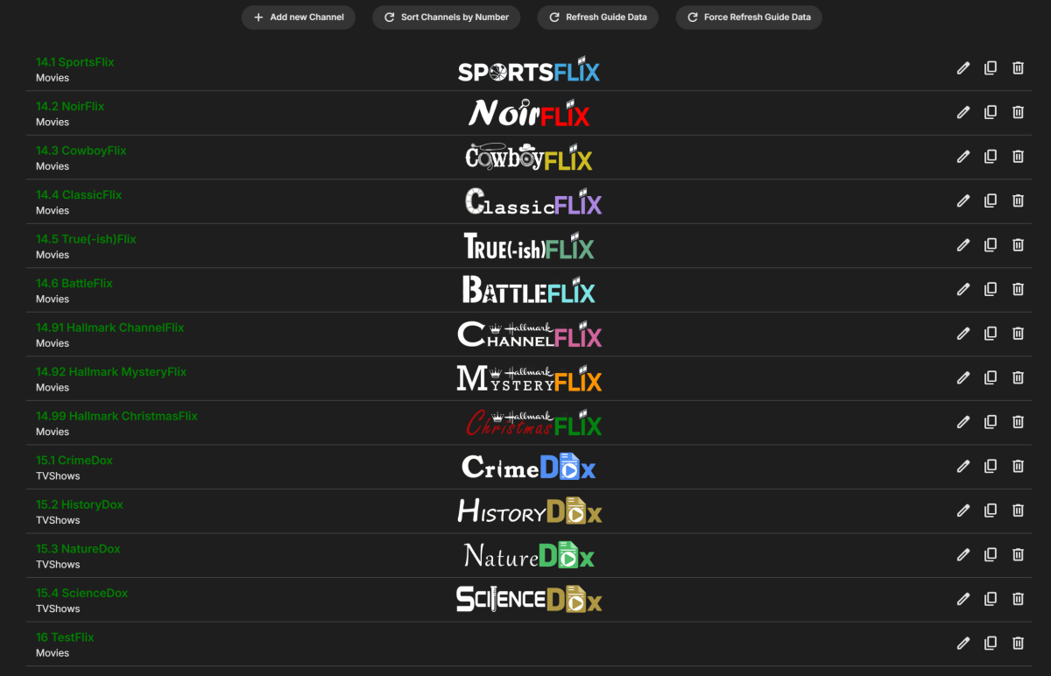Open the pencil editor for CrimeDox
Image resolution: width=1051 pixels, height=676 pixels.
pyautogui.click(x=963, y=466)
